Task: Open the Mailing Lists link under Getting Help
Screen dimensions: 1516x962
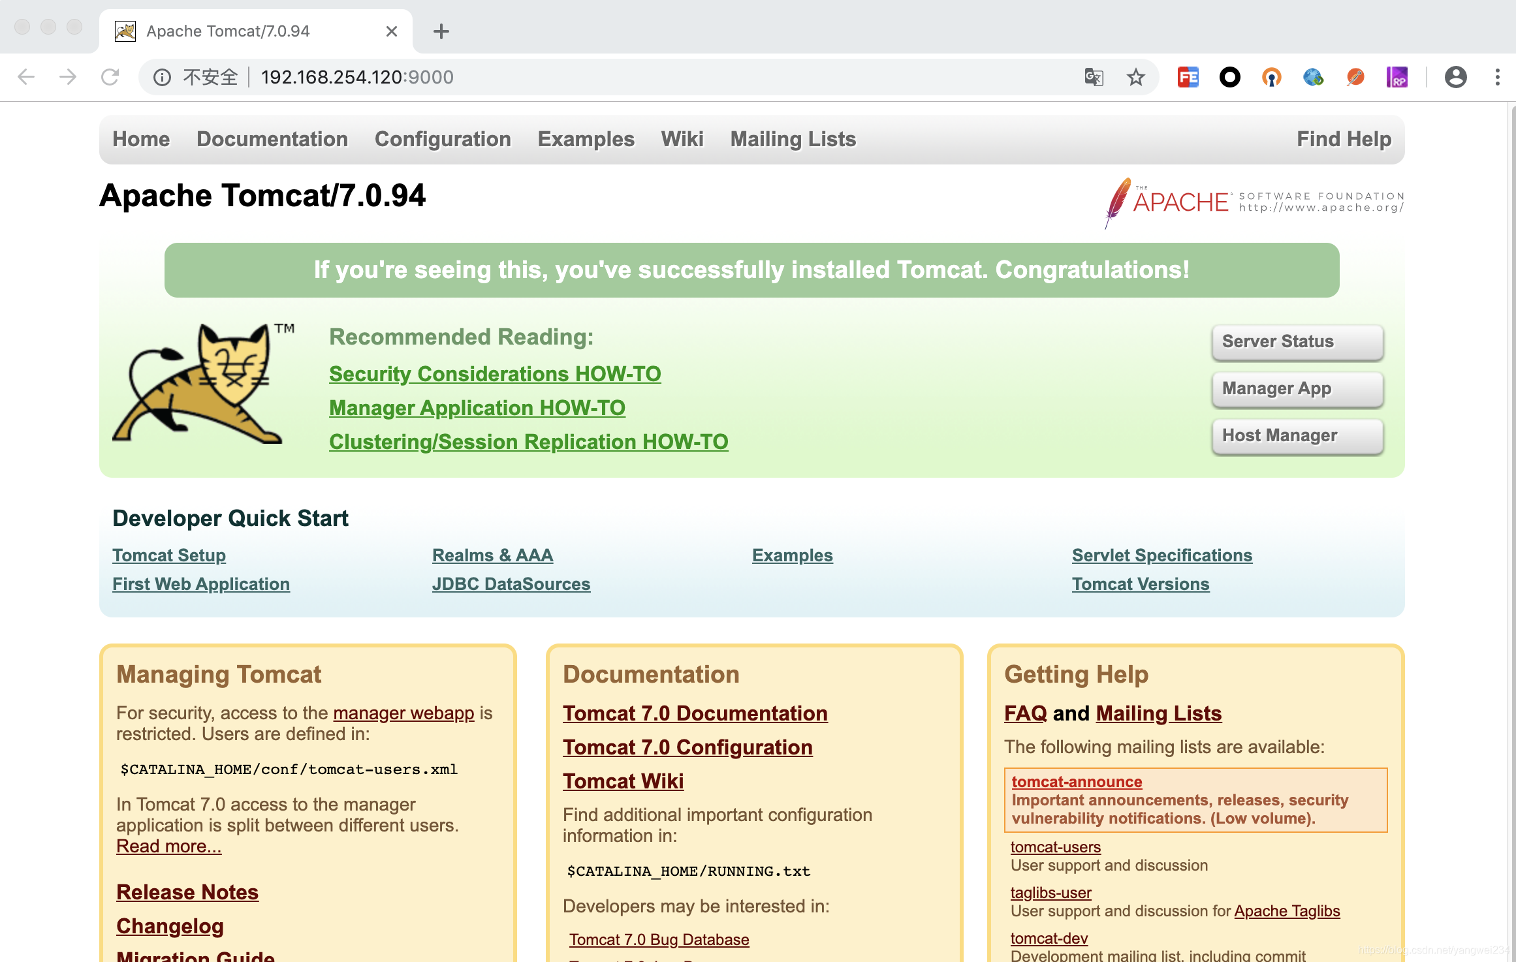Action: point(1159,713)
